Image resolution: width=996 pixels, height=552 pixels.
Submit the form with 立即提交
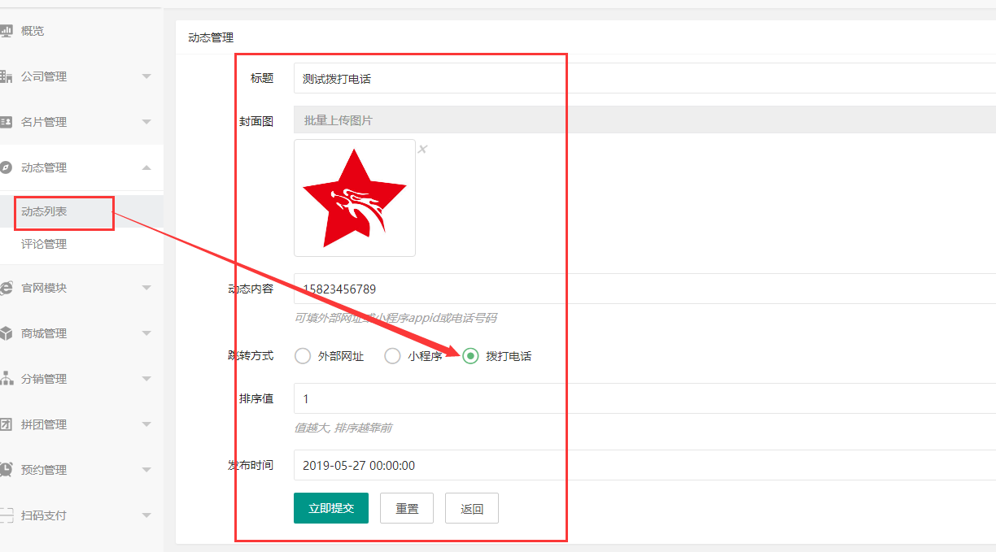[x=331, y=508]
